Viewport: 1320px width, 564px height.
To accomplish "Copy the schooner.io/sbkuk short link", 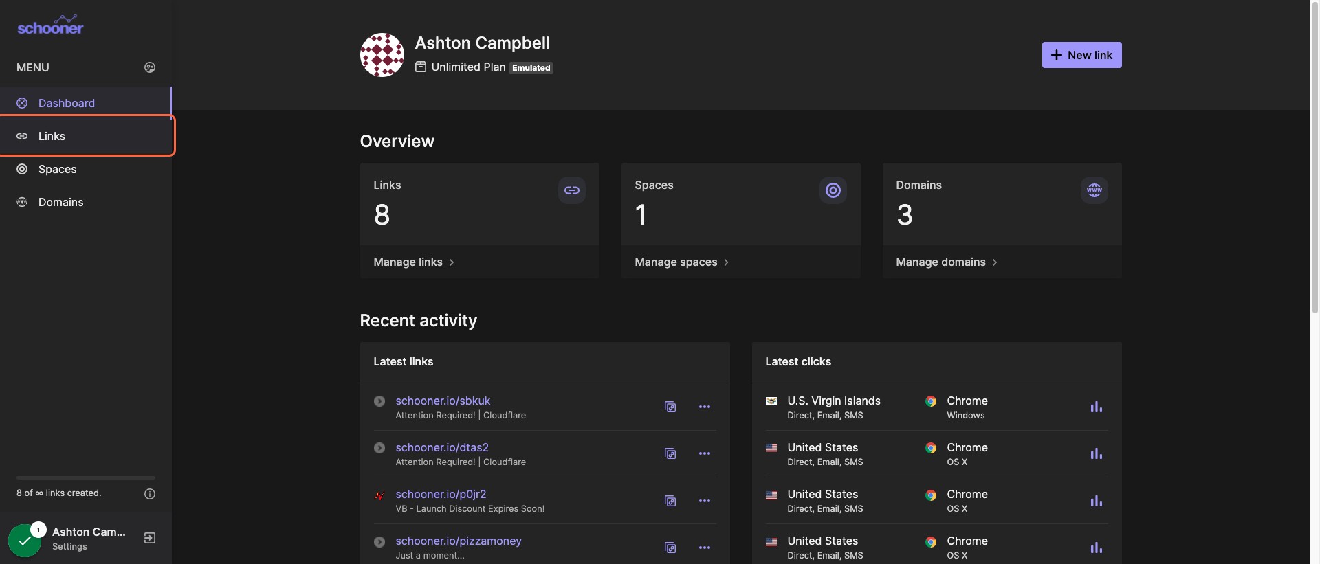I will (x=670, y=407).
